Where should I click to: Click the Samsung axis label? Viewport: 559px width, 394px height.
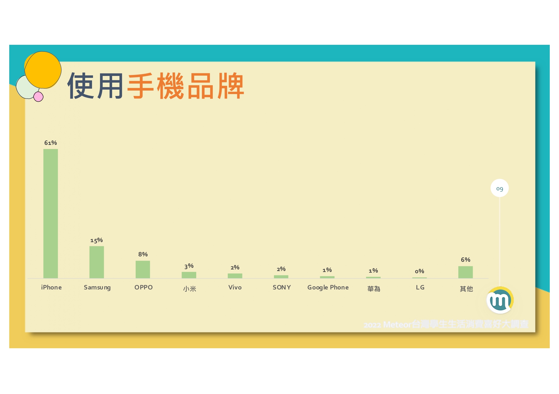[x=97, y=288]
